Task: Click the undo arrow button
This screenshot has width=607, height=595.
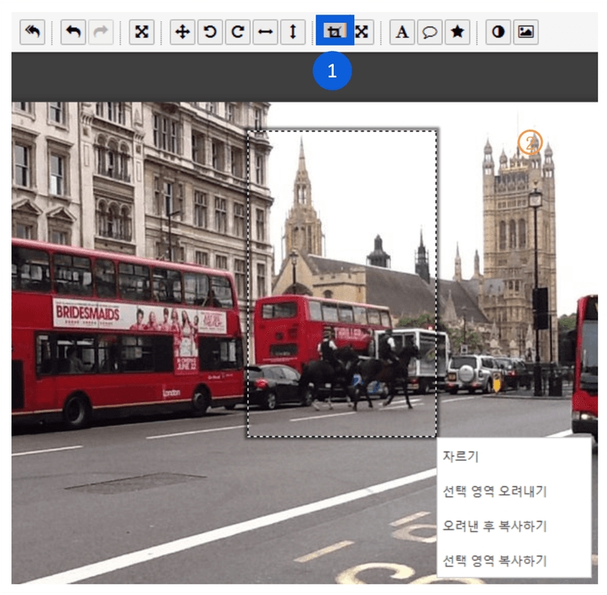Action: click(x=73, y=32)
